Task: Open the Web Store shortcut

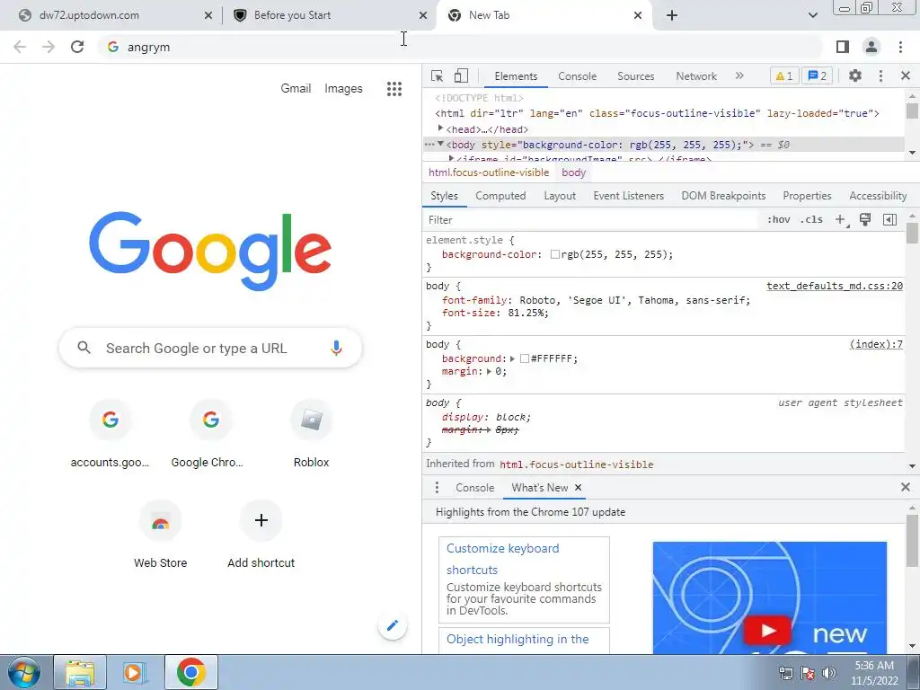Action: click(160, 535)
